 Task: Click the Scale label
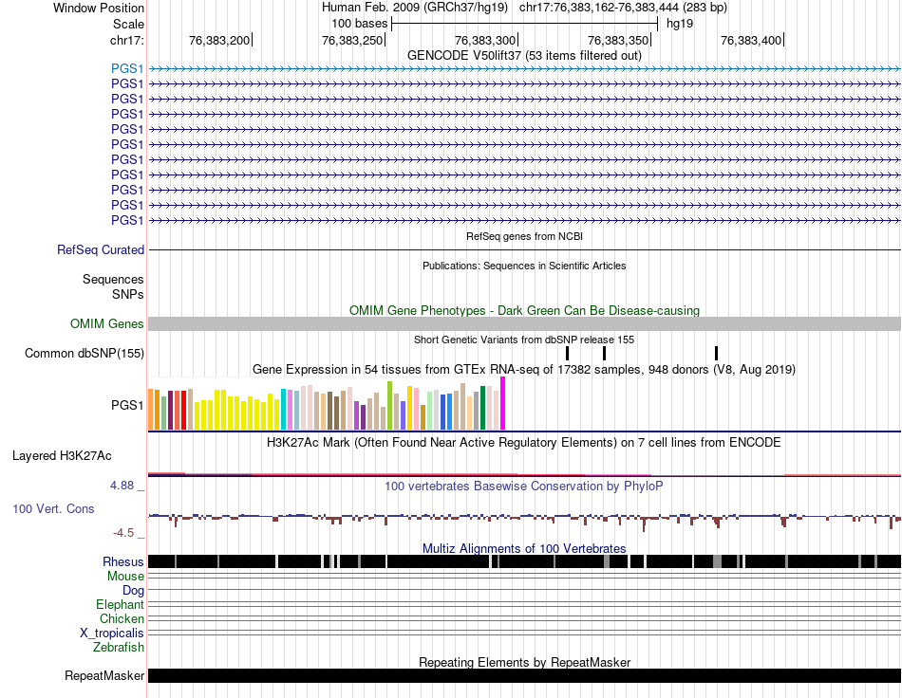pos(128,24)
